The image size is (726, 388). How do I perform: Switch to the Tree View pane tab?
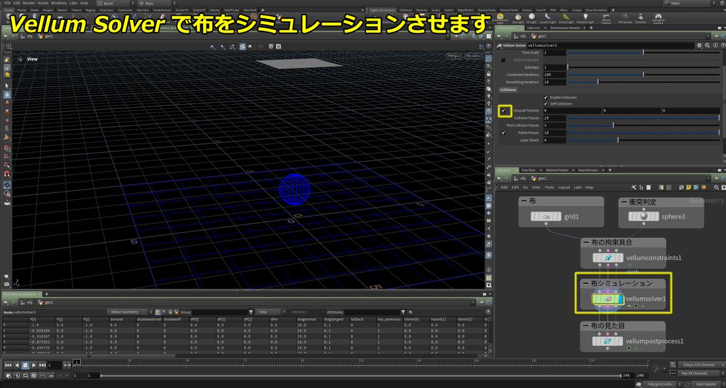tap(529, 170)
